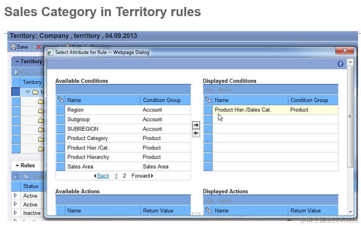
Task: Click Return Value header in Available Actions
Action: click(x=166, y=211)
